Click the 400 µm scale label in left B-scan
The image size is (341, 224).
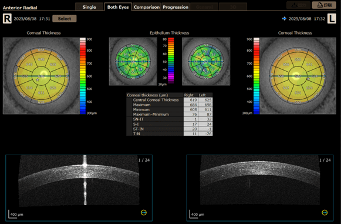(198, 215)
